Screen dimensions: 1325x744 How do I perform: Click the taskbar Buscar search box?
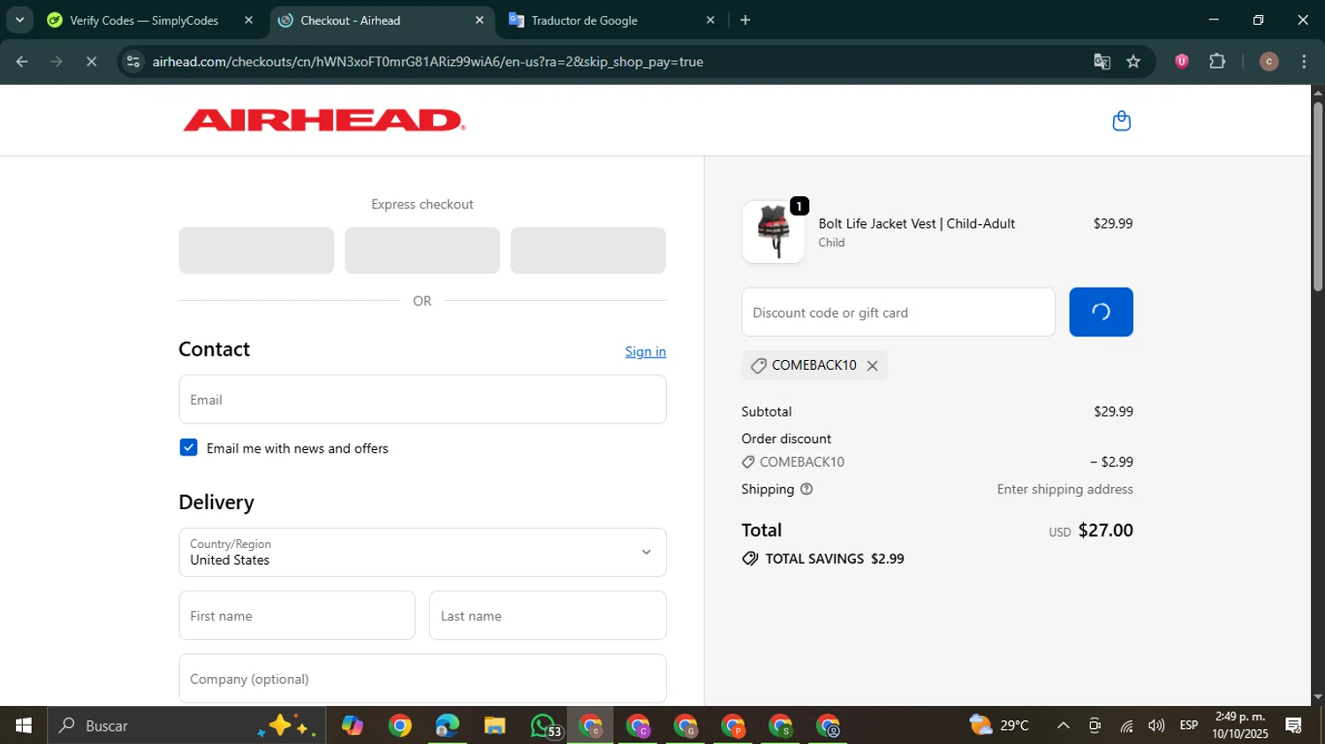(185, 725)
